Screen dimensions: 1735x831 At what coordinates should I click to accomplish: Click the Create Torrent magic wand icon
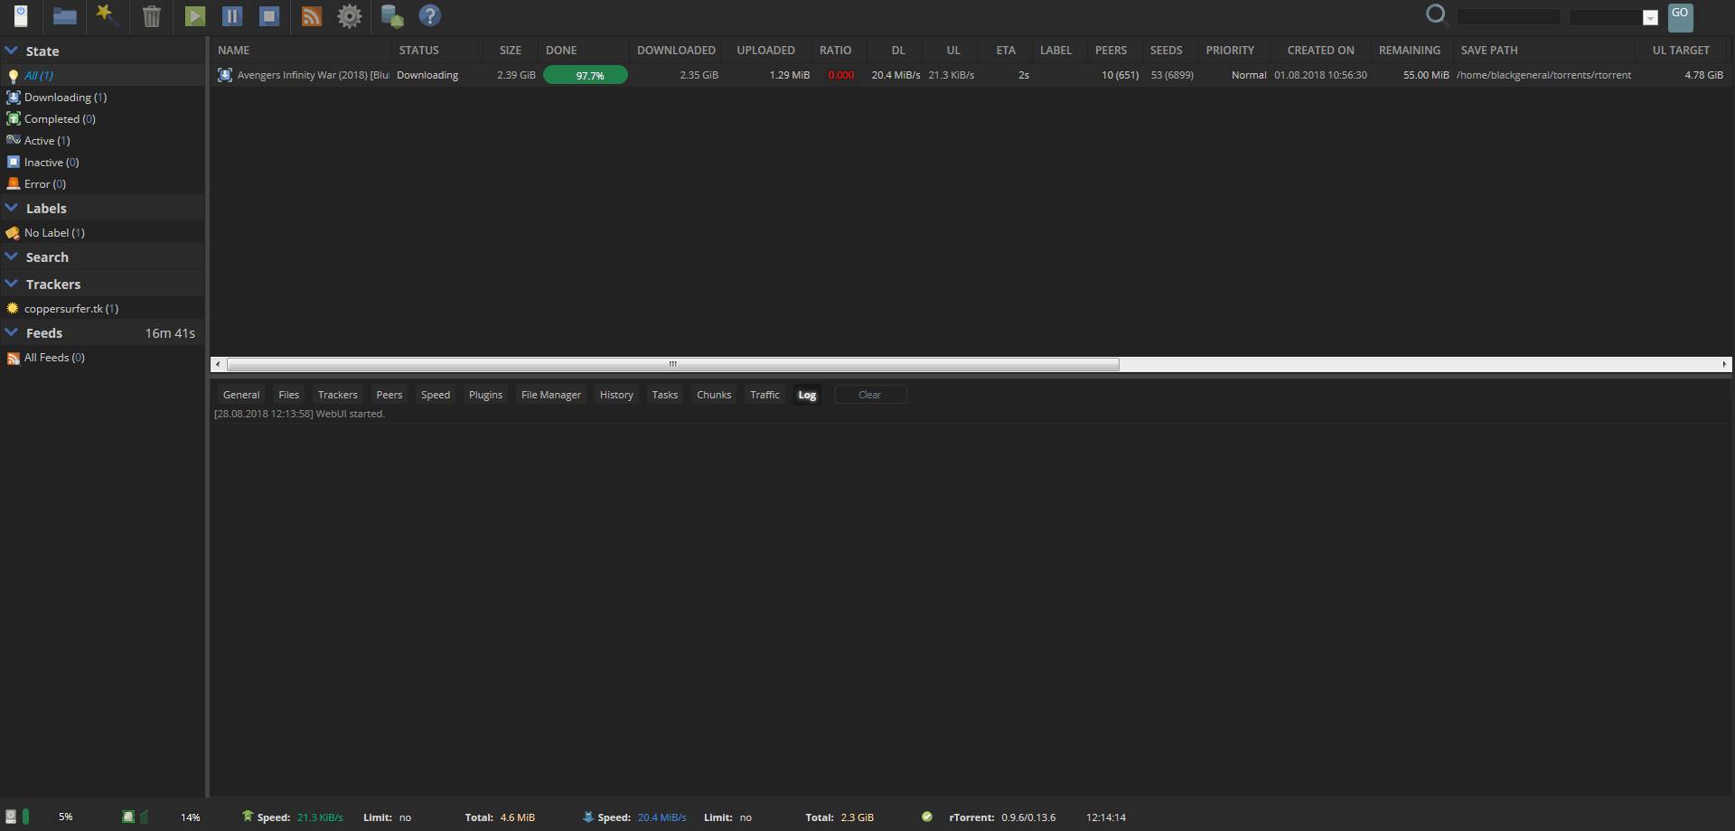(108, 15)
